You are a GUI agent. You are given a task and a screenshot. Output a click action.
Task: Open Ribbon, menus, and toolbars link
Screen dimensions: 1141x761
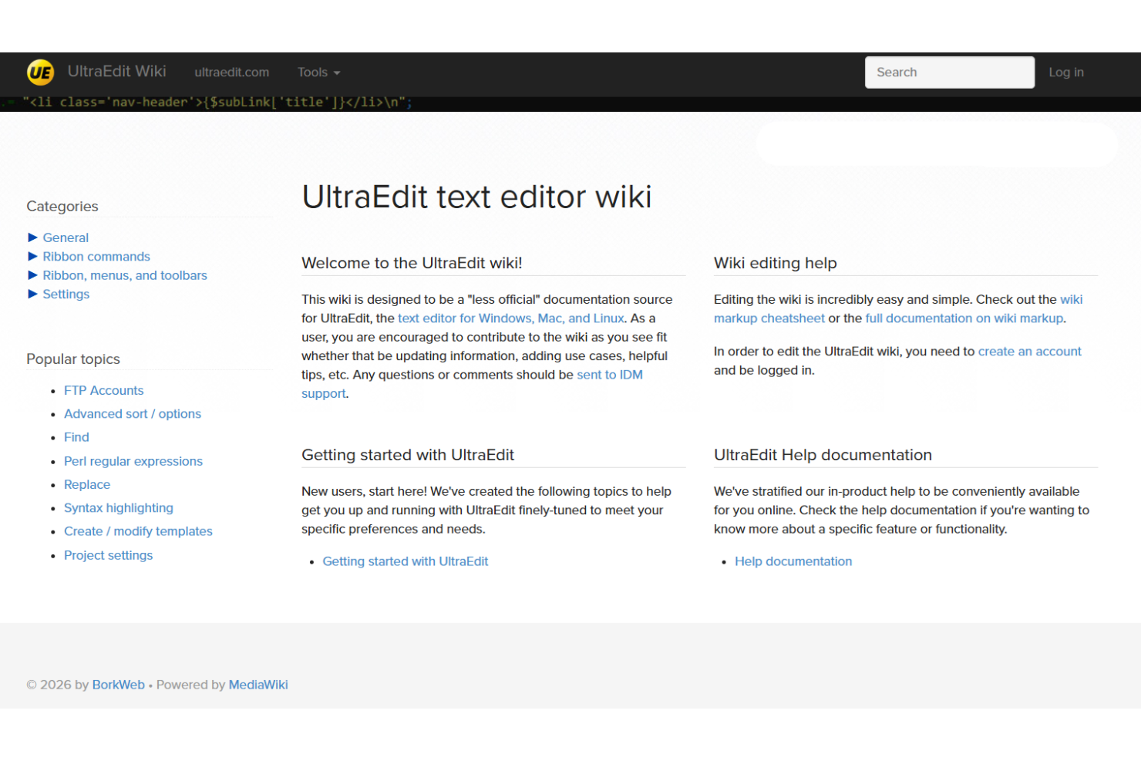point(125,275)
